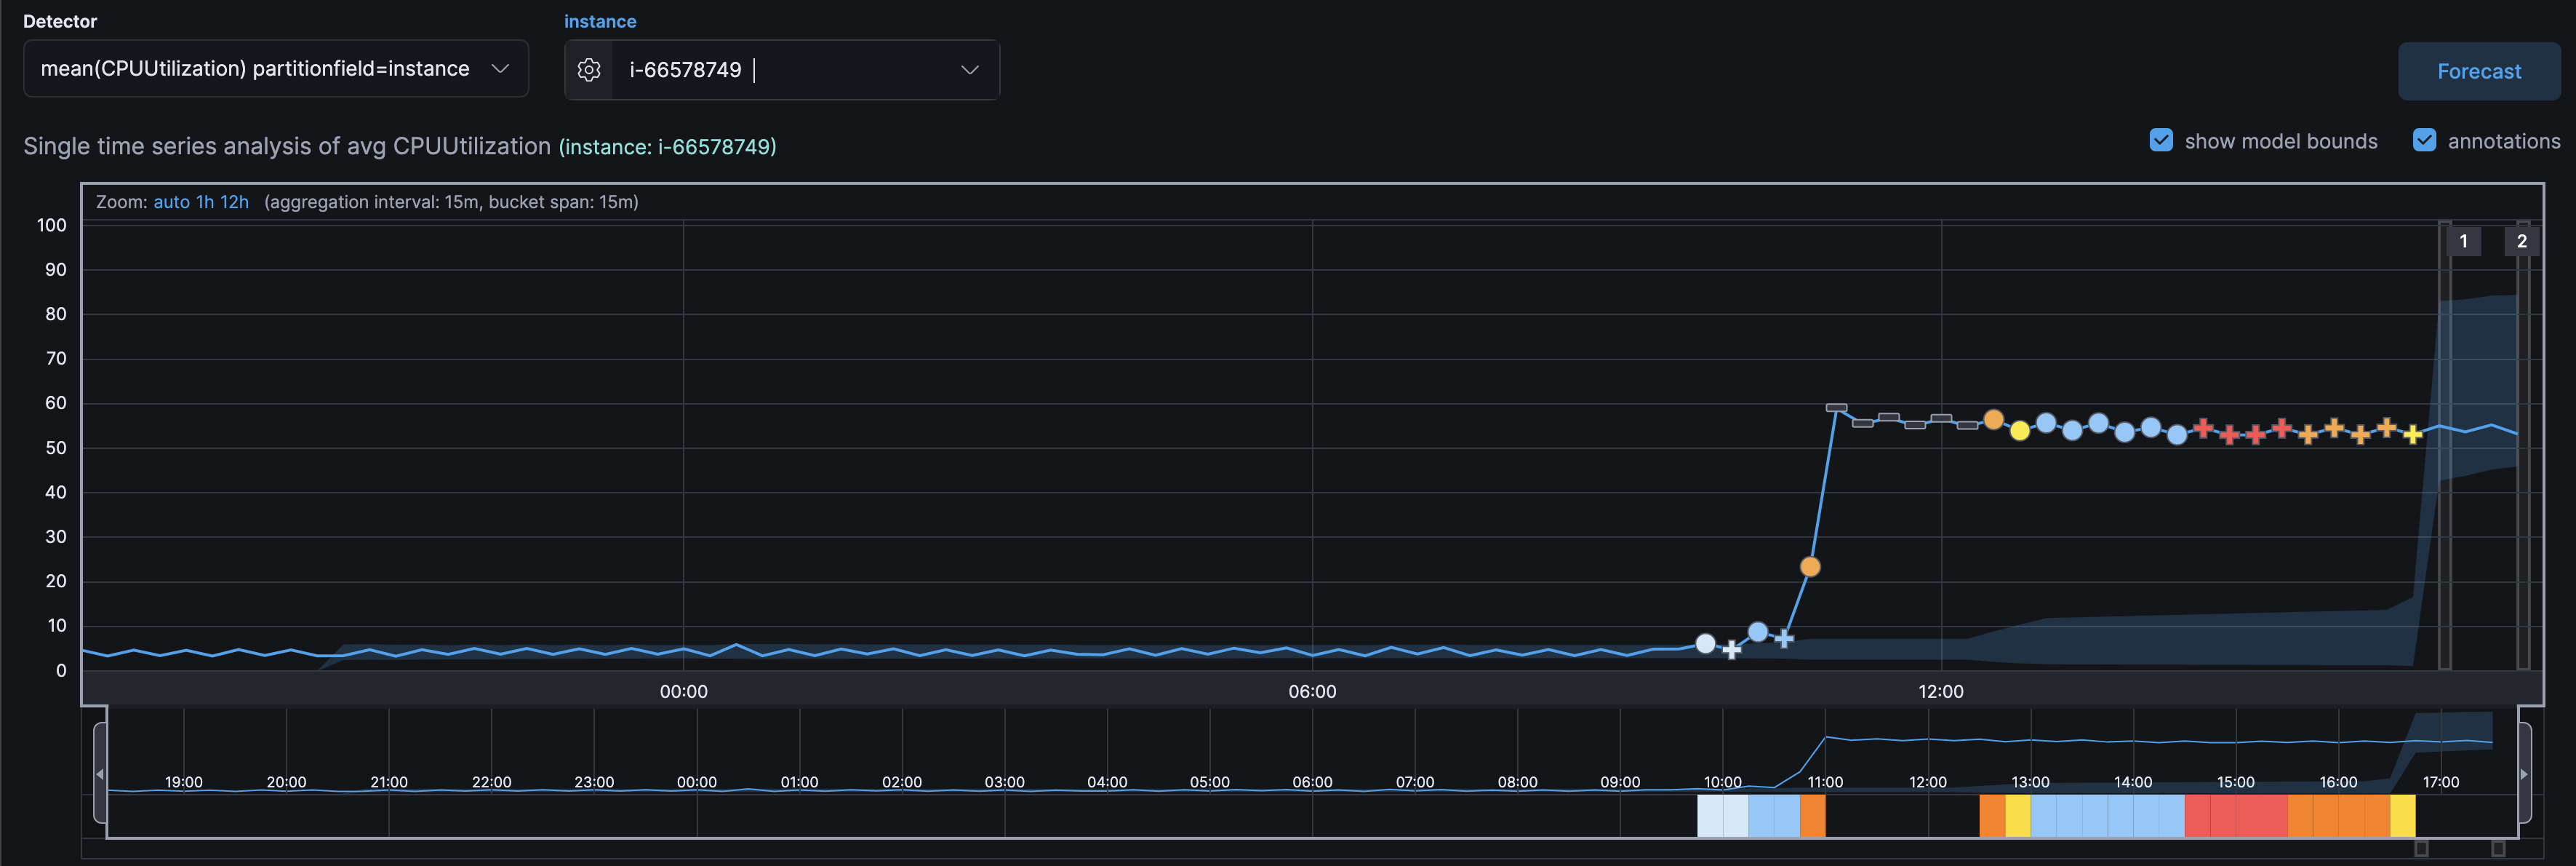Viewport: 2576px width, 866px height.
Task: Select the orange anomaly circle near value 20
Action: click(x=1810, y=567)
